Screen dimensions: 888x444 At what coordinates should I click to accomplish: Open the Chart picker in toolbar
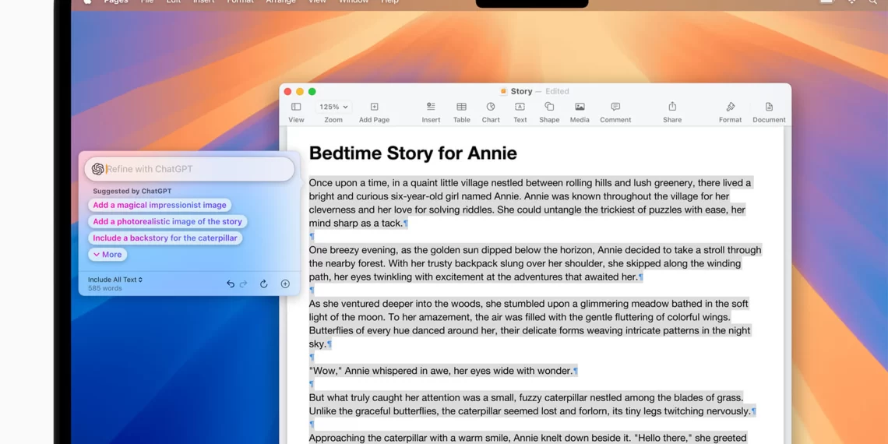tap(491, 107)
